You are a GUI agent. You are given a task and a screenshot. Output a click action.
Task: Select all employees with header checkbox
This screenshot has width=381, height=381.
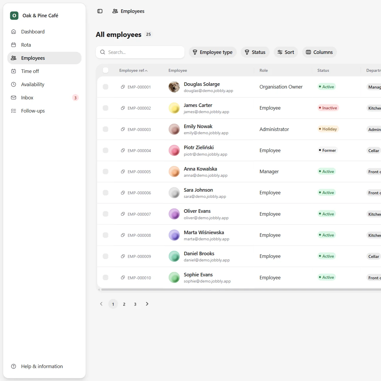pos(106,70)
